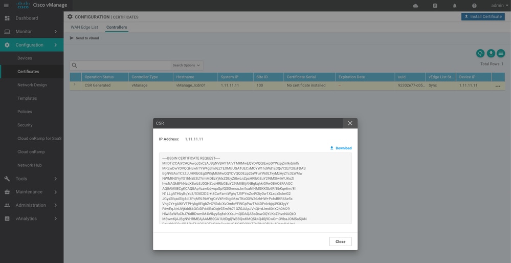
Task: Open the task list clipboard icon
Action: 435,6
